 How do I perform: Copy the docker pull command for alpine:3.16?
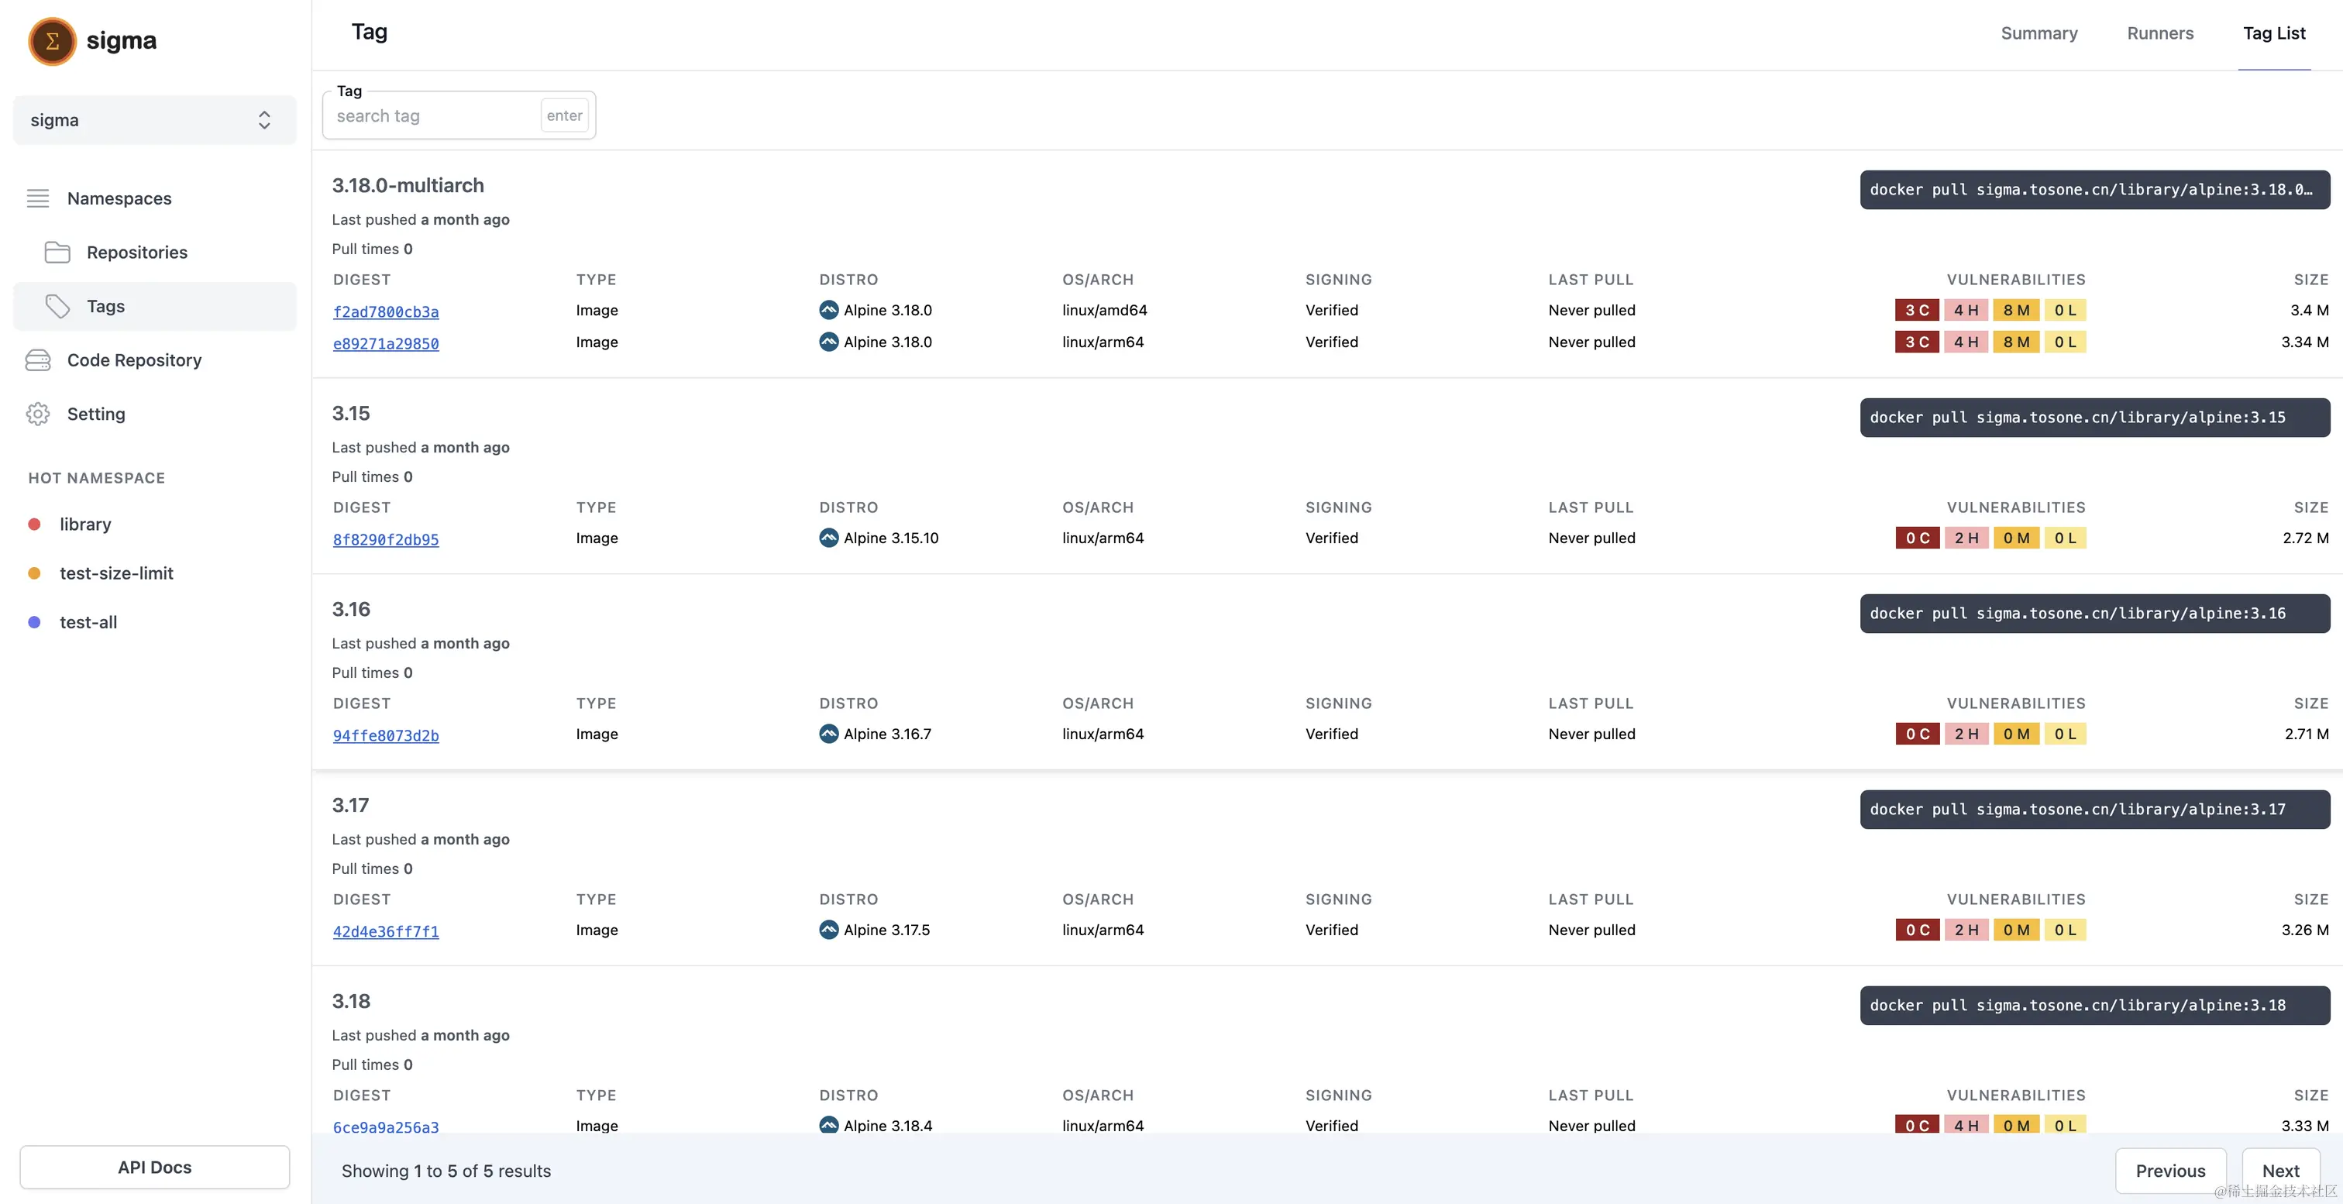2094,614
